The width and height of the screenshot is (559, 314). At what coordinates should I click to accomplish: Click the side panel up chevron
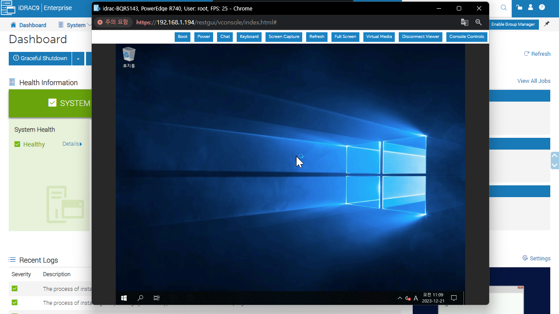555,155
